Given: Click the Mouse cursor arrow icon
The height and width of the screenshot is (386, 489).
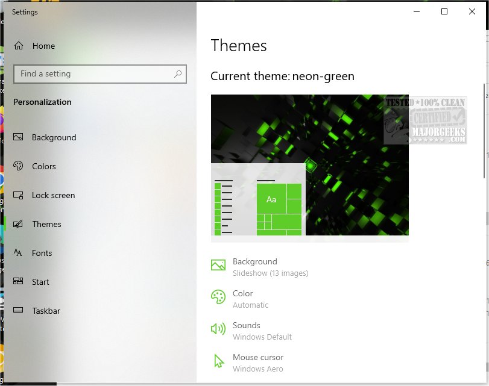Looking at the screenshot, I should pyautogui.click(x=218, y=361).
